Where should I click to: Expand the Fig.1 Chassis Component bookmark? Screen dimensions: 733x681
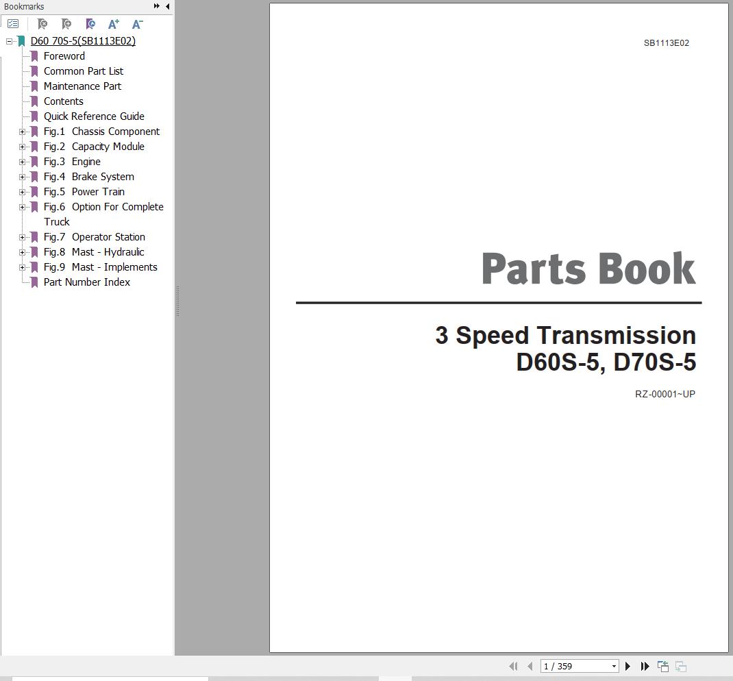point(22,132)
